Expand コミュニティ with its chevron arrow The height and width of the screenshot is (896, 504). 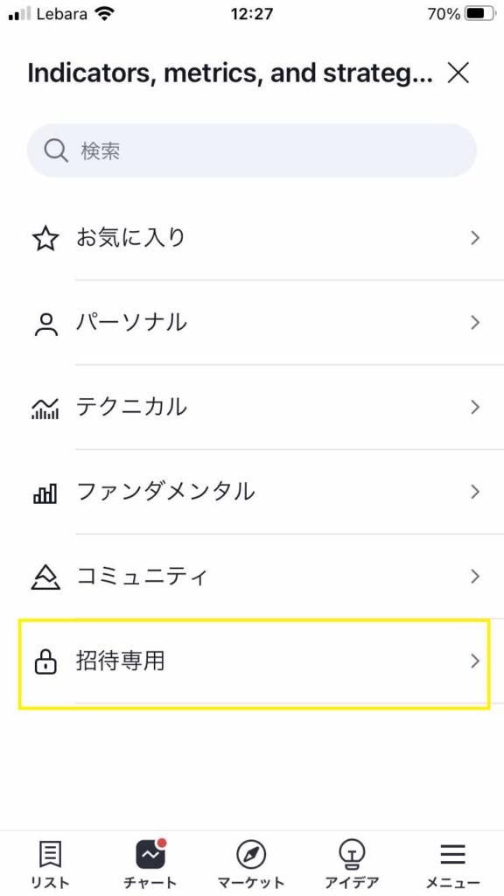click(x=475, y=577)
